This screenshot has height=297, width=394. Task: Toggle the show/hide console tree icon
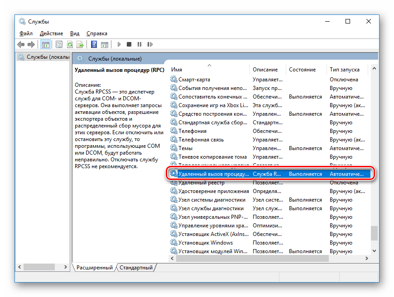coord(45,44)
